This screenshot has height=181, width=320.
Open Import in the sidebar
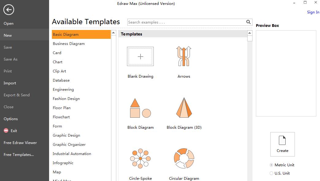pyautogui.click(x=10, y=83)
